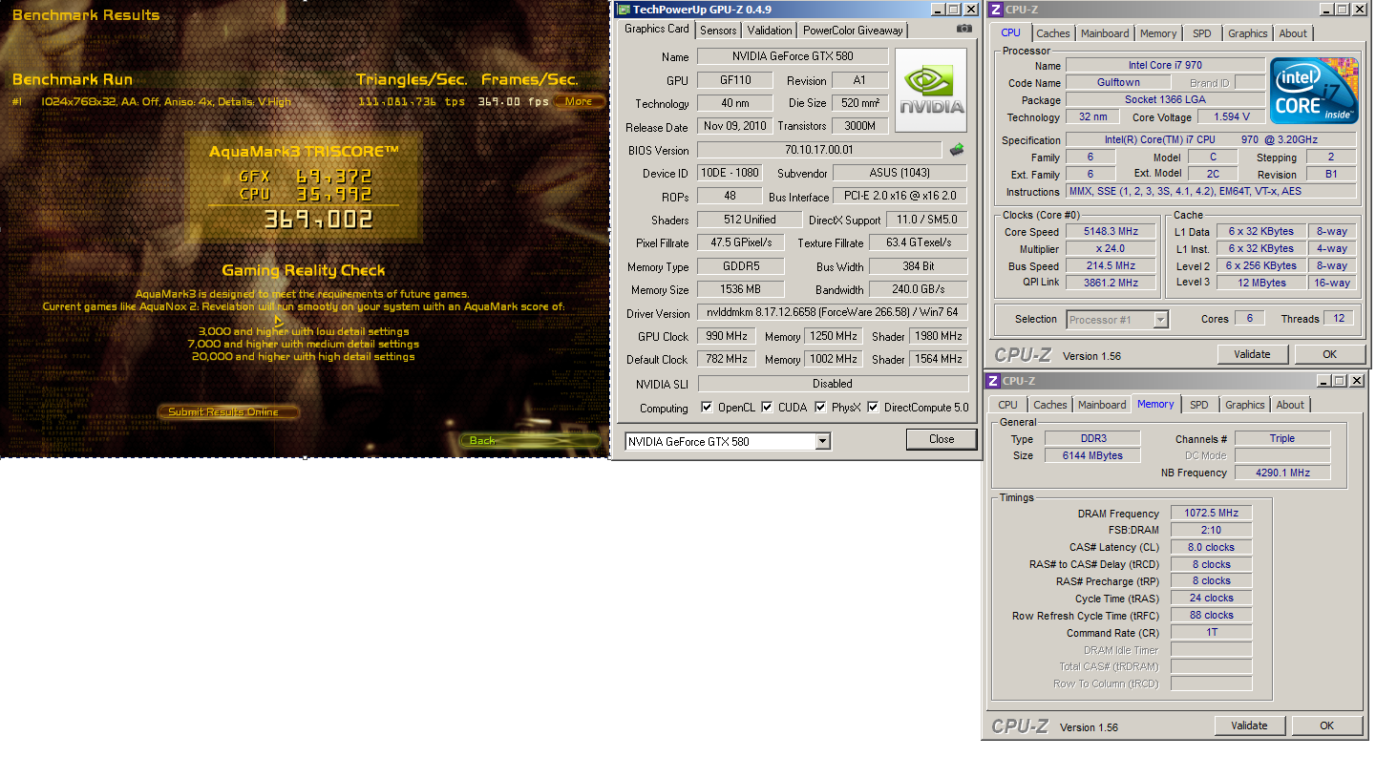Toggle the CUDA checkbox

pyautogui.click(x=767, y=408)
